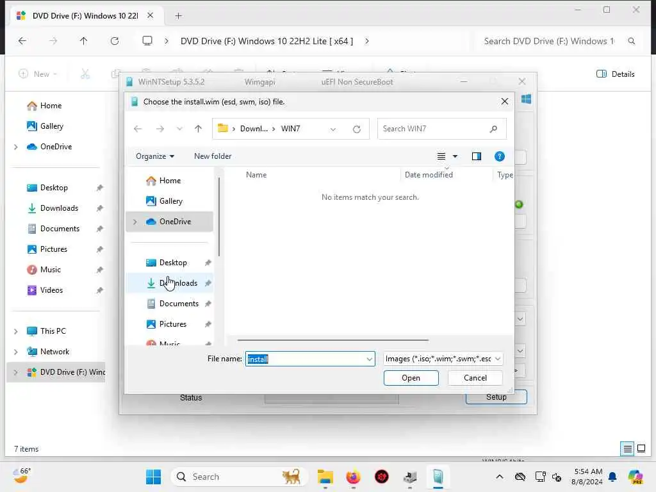Image resolution: width=656 pixels, height=492 pixels.
Task: Toggle the preview pane in dialog
Action: (477, 156)
